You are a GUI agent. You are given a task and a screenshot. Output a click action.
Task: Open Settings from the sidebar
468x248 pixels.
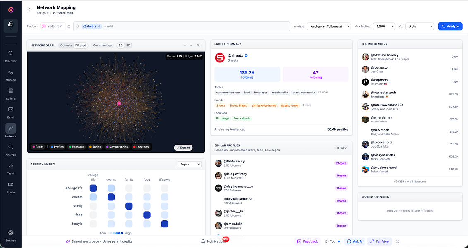[11, 236]
